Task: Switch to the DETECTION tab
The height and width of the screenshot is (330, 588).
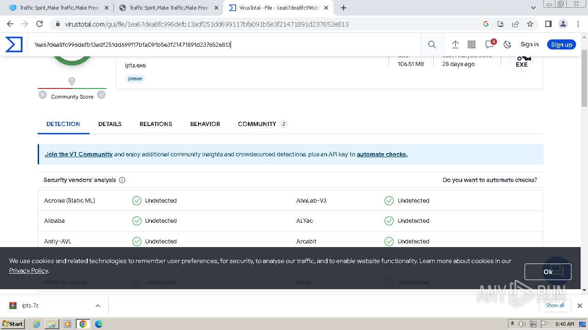Action: pos(63,124)
